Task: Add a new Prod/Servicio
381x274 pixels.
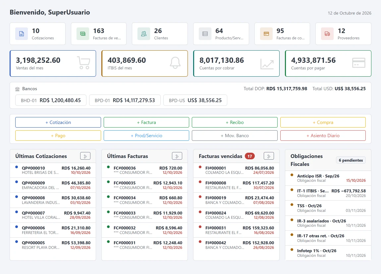Action: point(146,136)
